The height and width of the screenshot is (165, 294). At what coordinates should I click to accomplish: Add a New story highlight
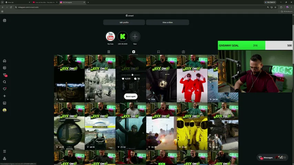pos(135,36)
